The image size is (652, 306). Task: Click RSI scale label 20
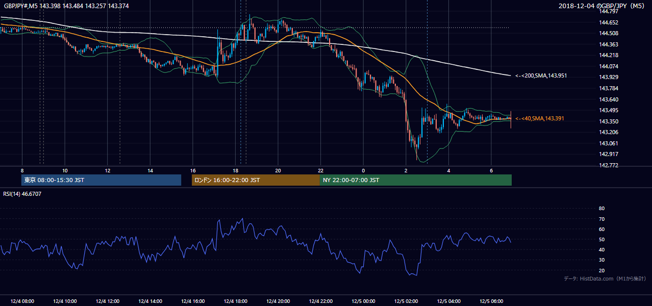pos(601,270)
